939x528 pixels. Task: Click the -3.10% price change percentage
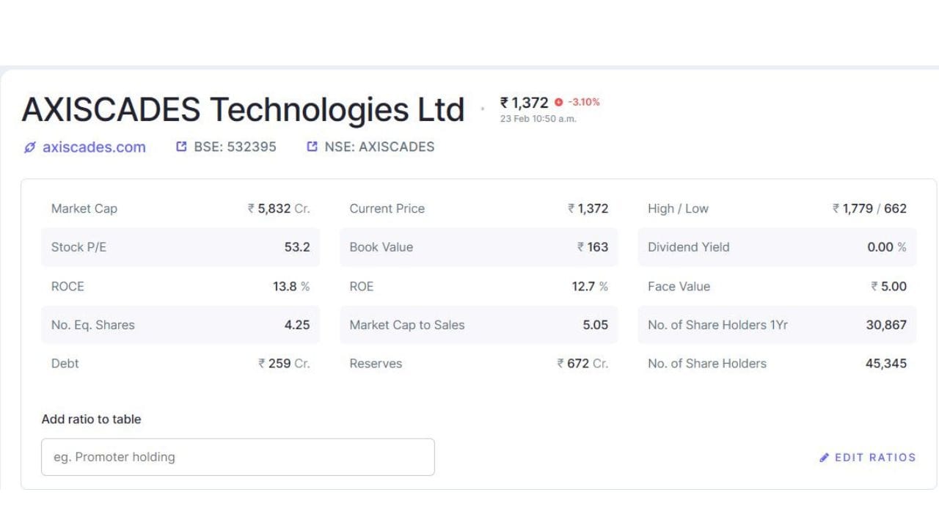coord(584,103)
